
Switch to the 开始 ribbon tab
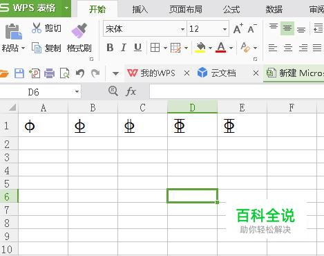[97, 10]
